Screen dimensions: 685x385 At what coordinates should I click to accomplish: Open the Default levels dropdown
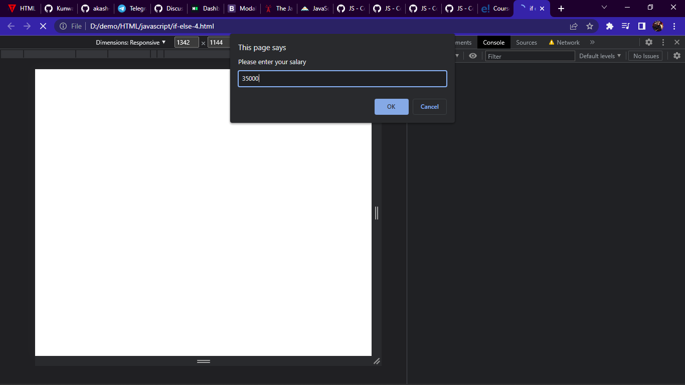(x=600, y=56)
